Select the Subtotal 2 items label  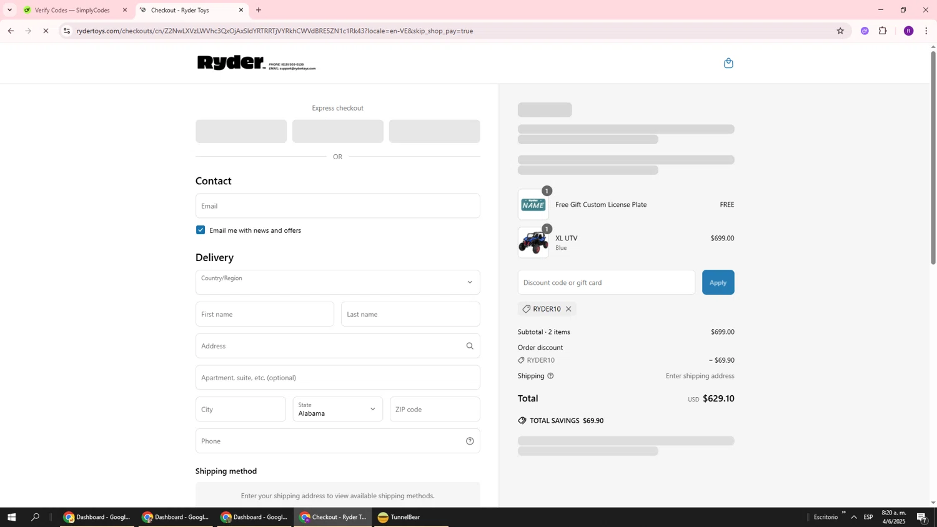(x=544, y=332)
